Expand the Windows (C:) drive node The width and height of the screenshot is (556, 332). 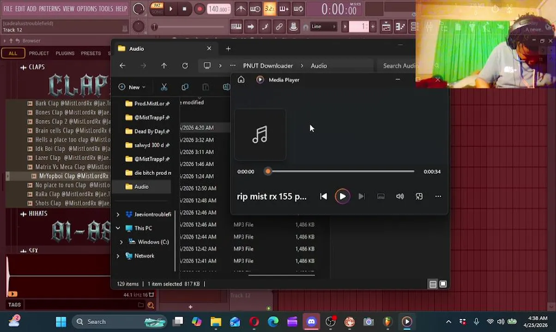pos(121,242)
